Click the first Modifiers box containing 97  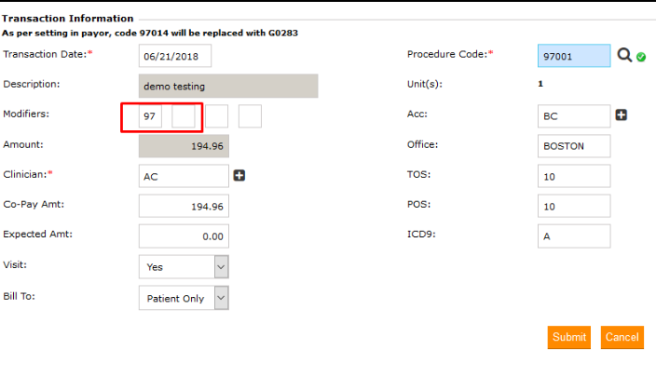(x=150, y=116)
